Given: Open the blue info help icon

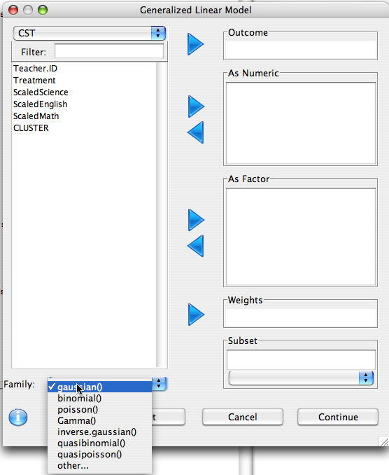Looking at the screenshot, I should click(x=18, y=417).
